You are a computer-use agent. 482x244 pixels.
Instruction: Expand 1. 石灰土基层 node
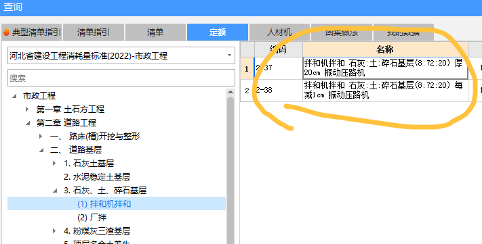point(54,163)
